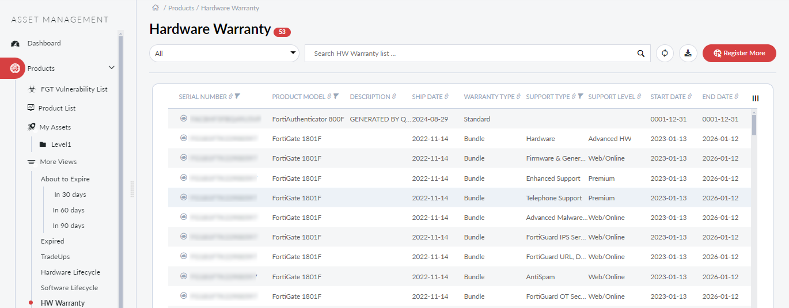The width and height of the screenshot is (789, 308).
Task: Click the Advanced HW support level cell
Action: (610, 139)
